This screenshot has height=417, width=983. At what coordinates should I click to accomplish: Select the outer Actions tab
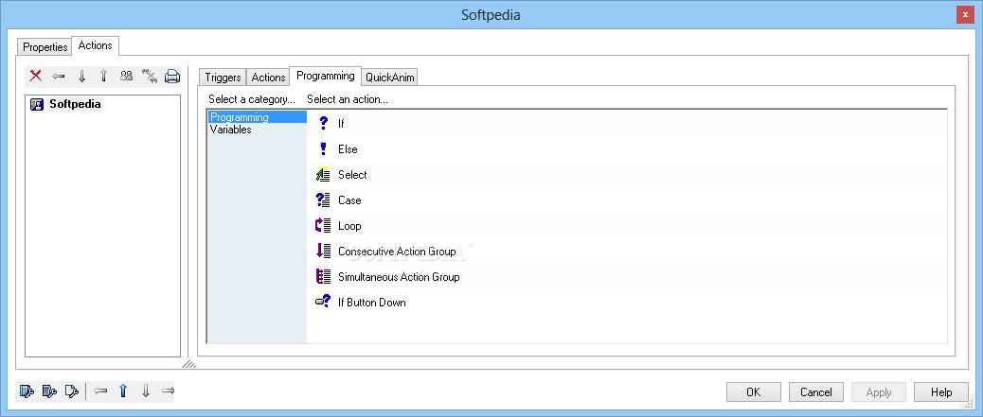pos(96,45)
